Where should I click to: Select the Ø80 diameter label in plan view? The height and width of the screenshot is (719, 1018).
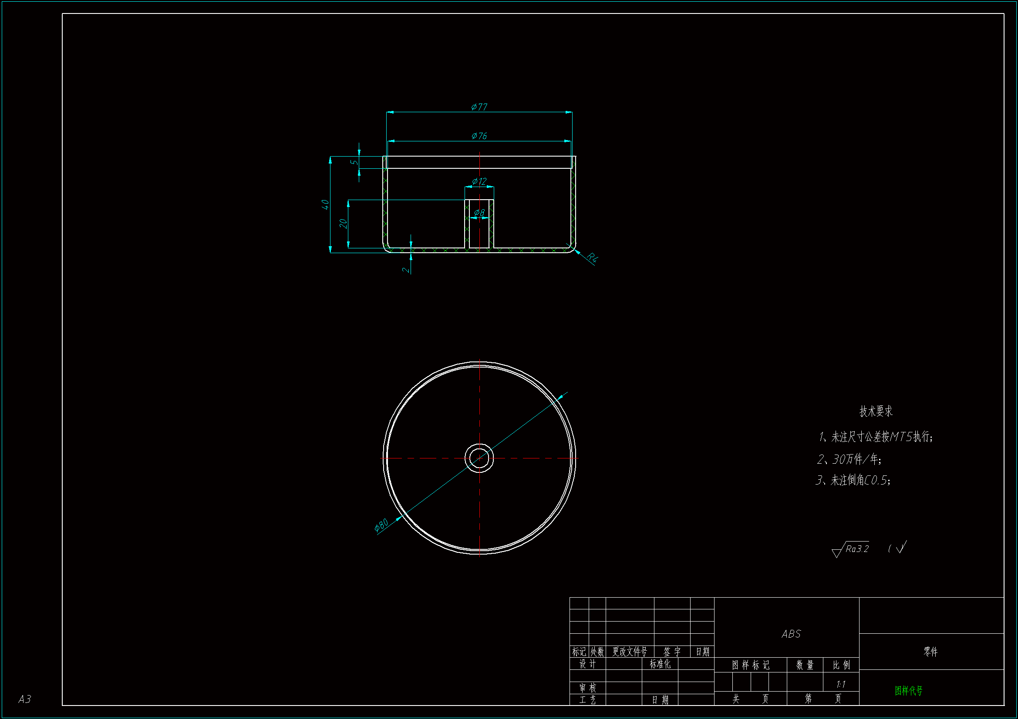(381, 525)
